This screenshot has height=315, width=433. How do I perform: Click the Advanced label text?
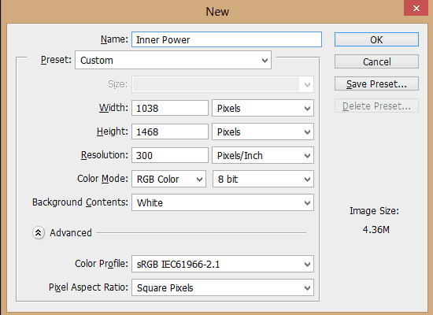click(x=71, y=233)
